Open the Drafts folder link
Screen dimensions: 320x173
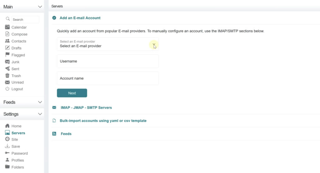point(16,48)
